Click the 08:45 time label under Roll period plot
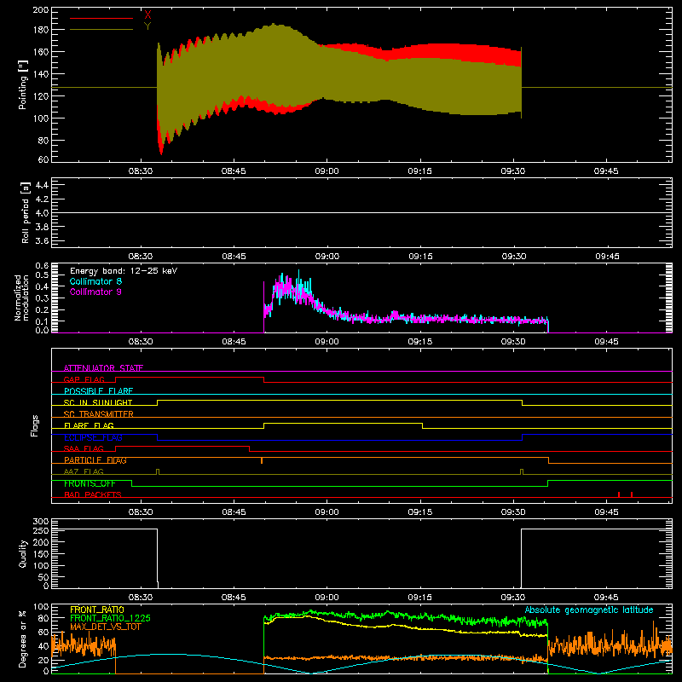Image resolution: width=682 pixels, height=682 pixels. (x=234, y=257)
